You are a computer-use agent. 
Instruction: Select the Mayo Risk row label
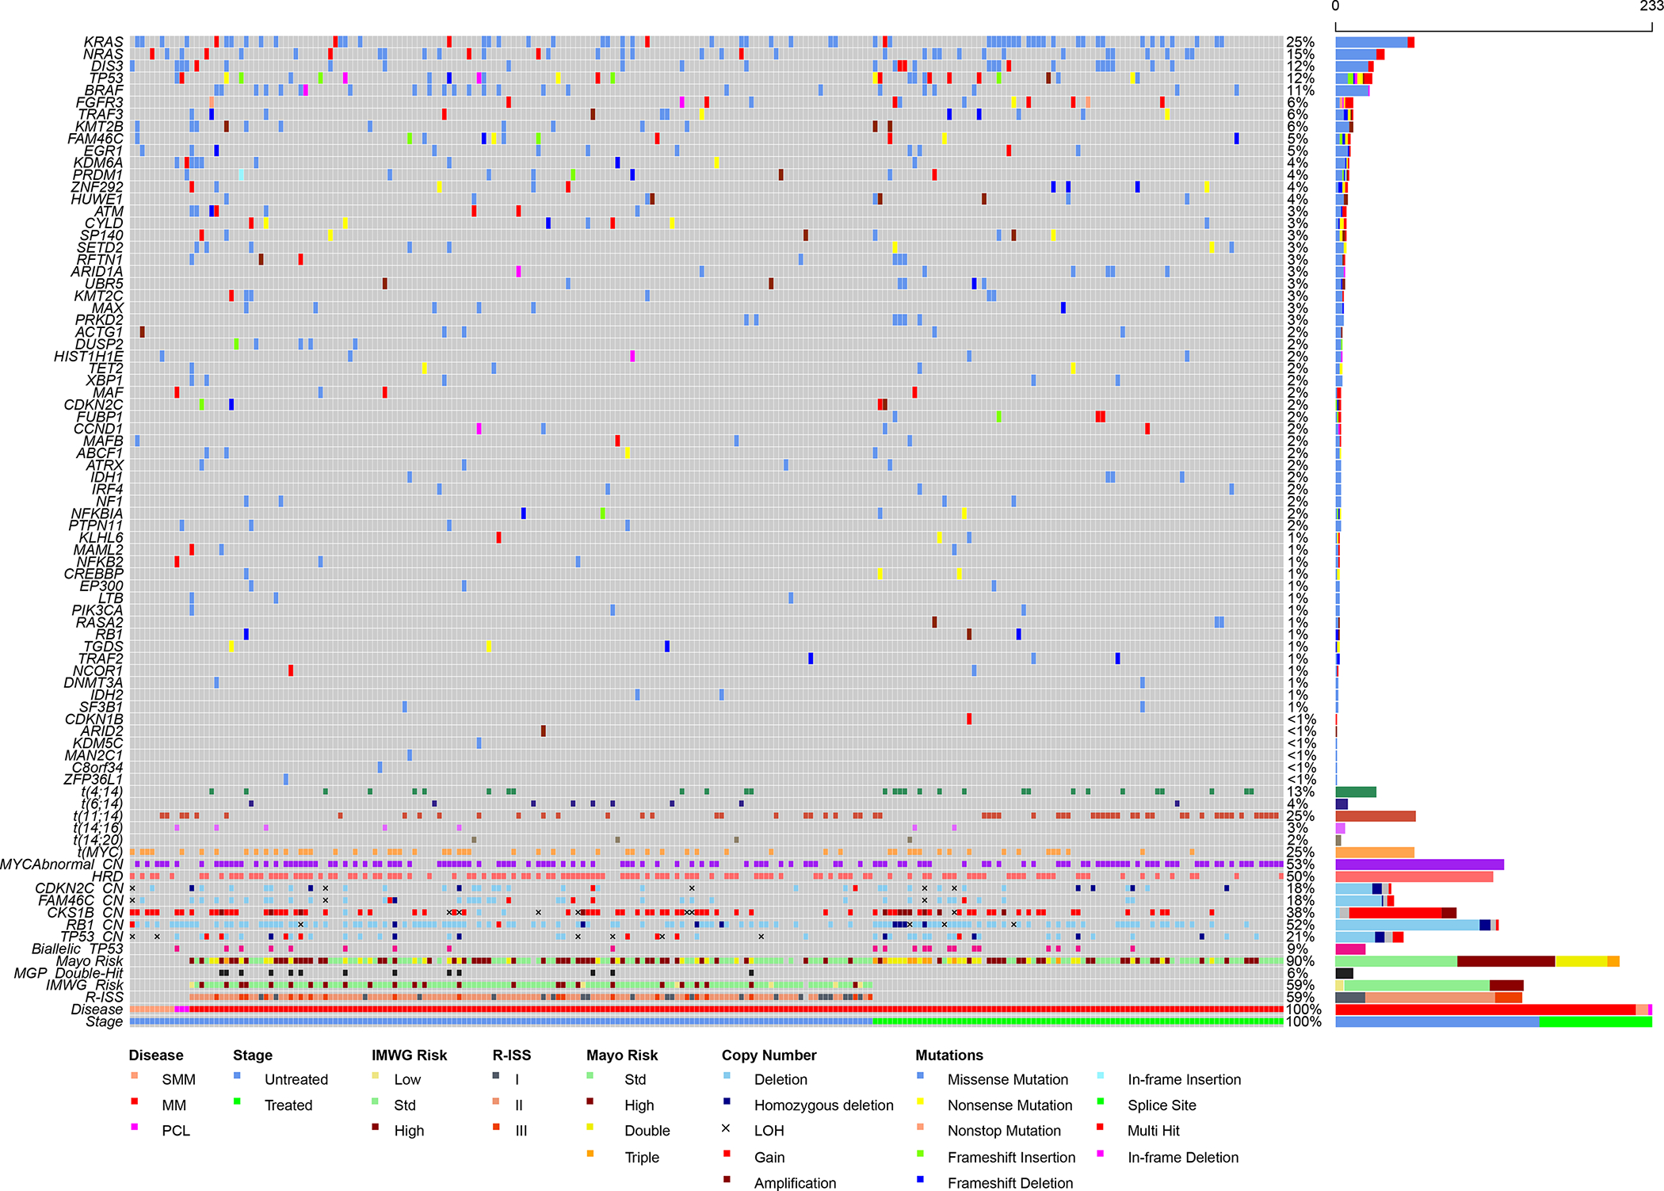pyautogui.click(x=90, y=961)
